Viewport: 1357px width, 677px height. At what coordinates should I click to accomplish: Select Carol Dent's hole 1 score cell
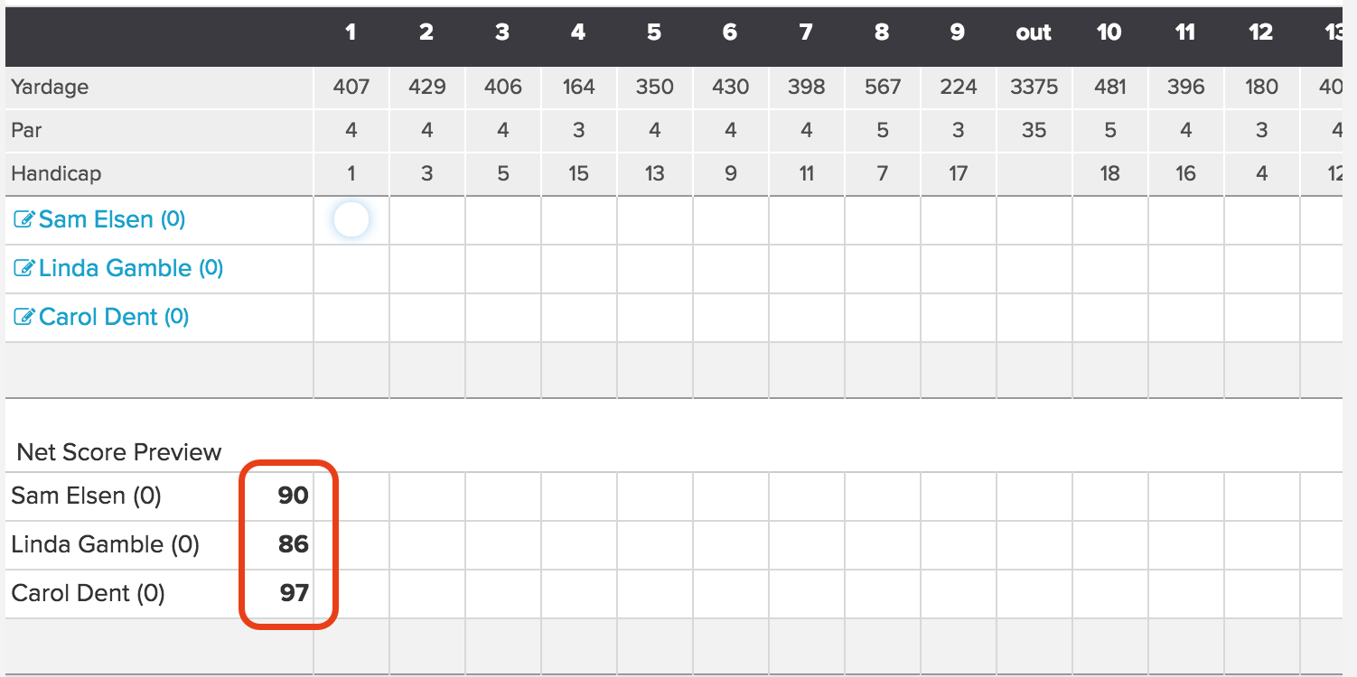(351, 317)
